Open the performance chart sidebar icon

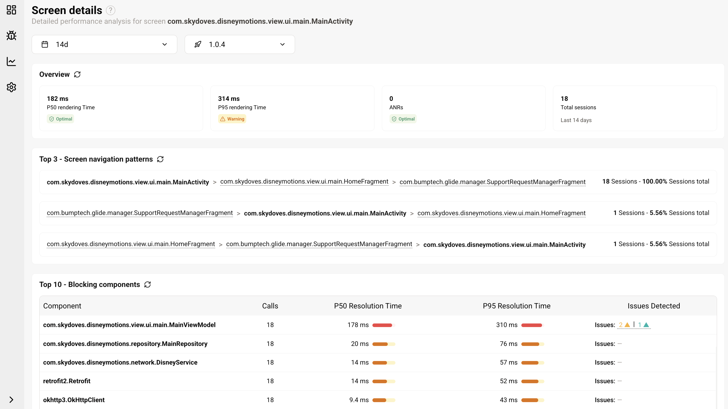[x=11, y=61]
